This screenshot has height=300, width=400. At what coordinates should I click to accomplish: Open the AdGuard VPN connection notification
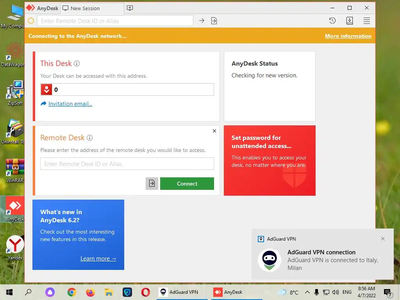[x=322, y=254]
